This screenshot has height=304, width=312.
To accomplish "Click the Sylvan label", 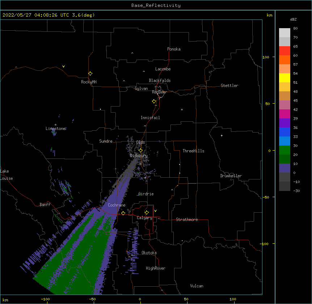I will click(x=141, y=88).
